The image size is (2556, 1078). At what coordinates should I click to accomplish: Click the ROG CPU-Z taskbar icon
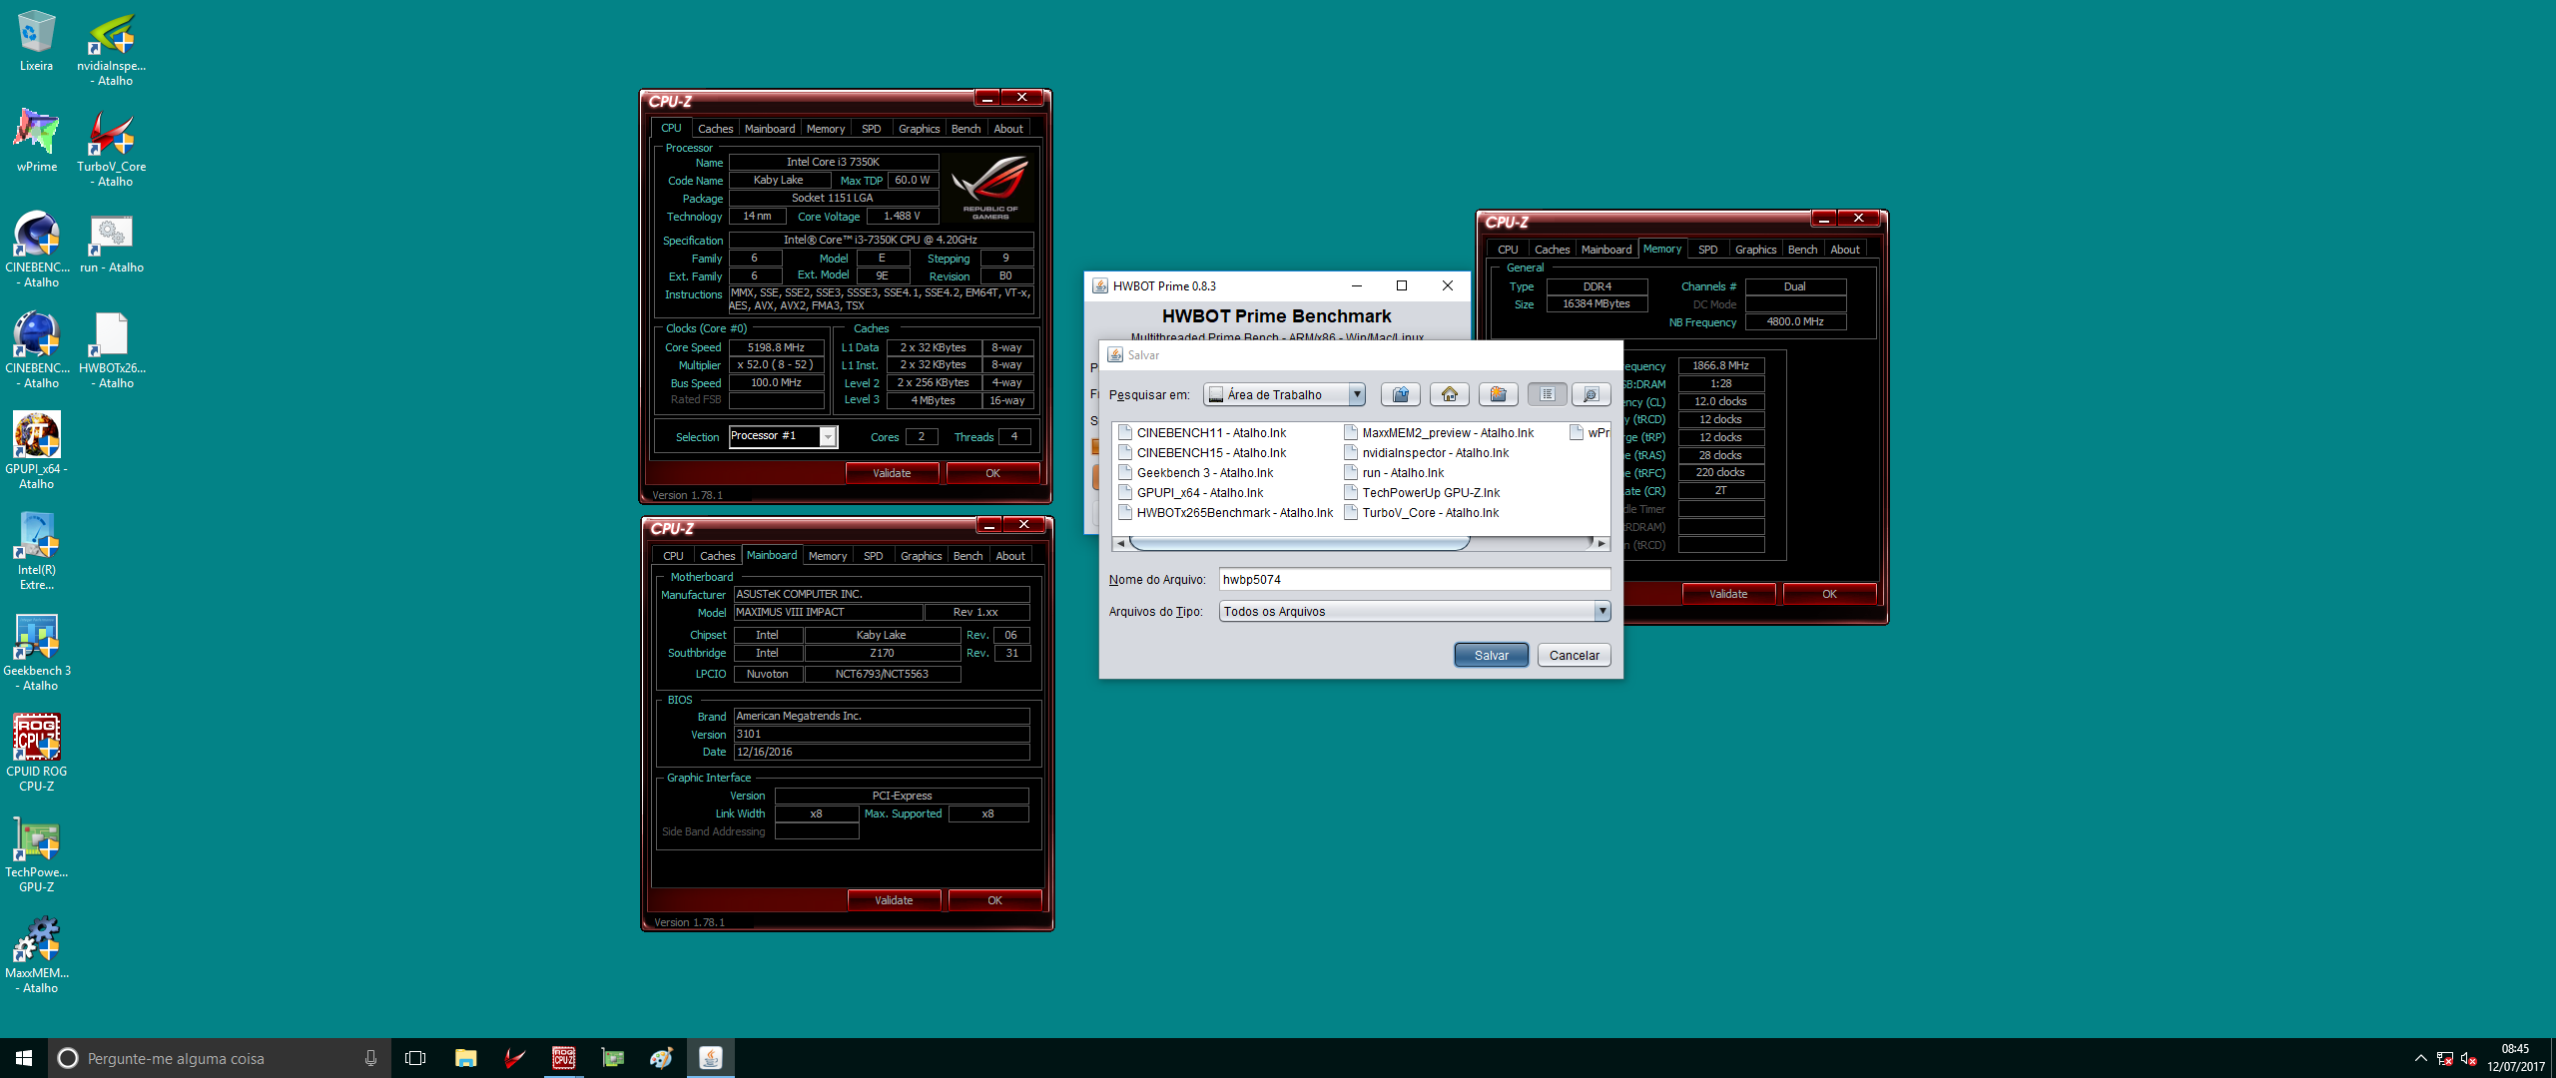pyautogui.click(x=563, y=1058)
